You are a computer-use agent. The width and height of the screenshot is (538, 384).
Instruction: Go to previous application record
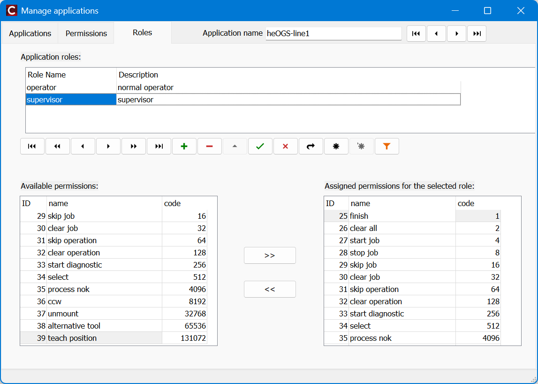point(436,34)
